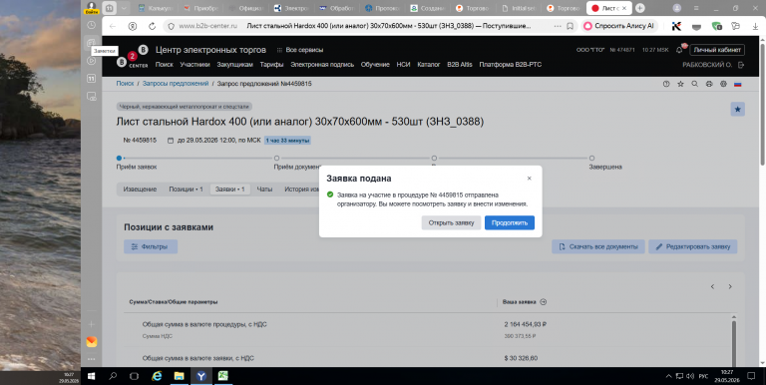Click the taskbar search magnifier icon
Screen dimensions: 766x385
[x=113, y=376]
